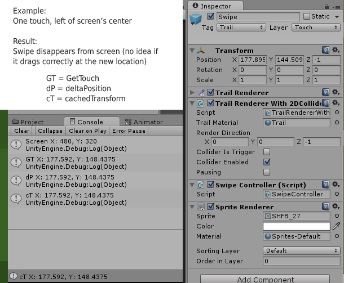The image size is (344, 283).
Task: Toggle Clear on Play button
Action: 87,131
